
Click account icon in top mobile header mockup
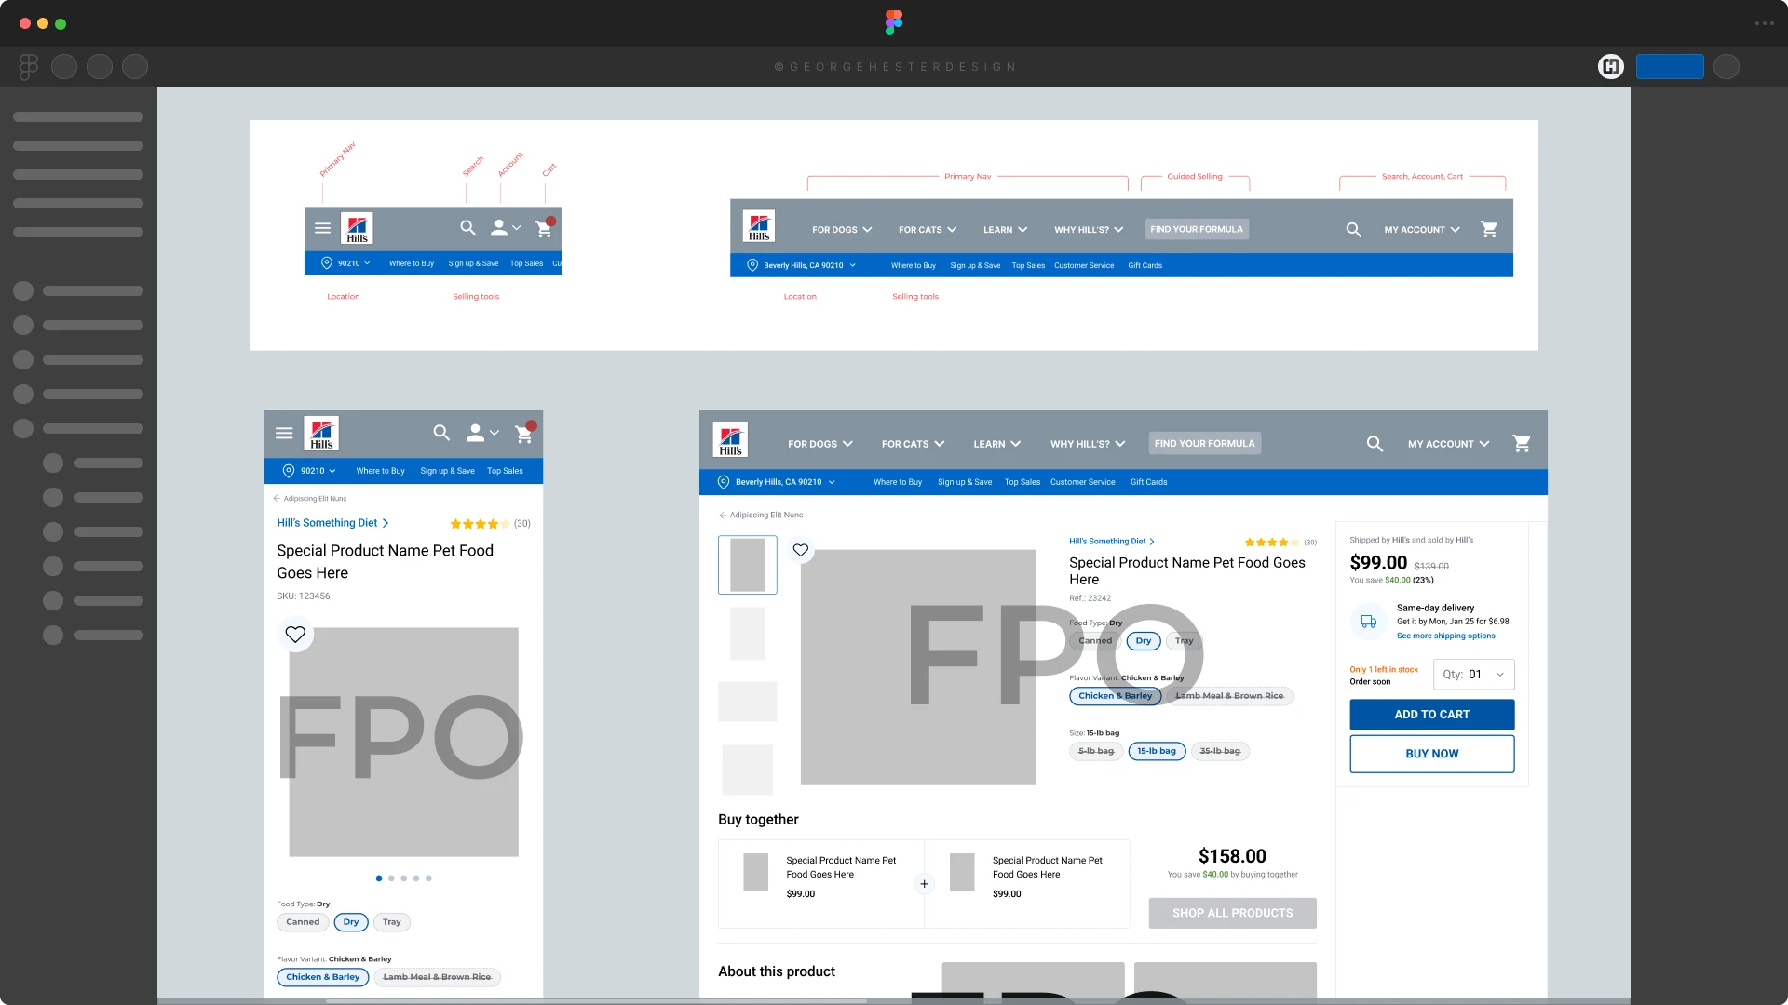coord(499,227)
